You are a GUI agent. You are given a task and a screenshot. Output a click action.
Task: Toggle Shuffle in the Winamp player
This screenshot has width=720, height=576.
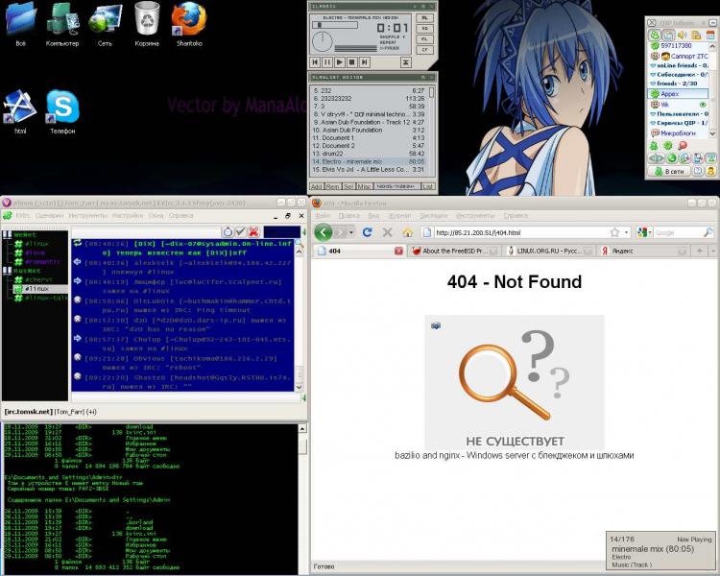pyautogui.click(x=392, y=36)
